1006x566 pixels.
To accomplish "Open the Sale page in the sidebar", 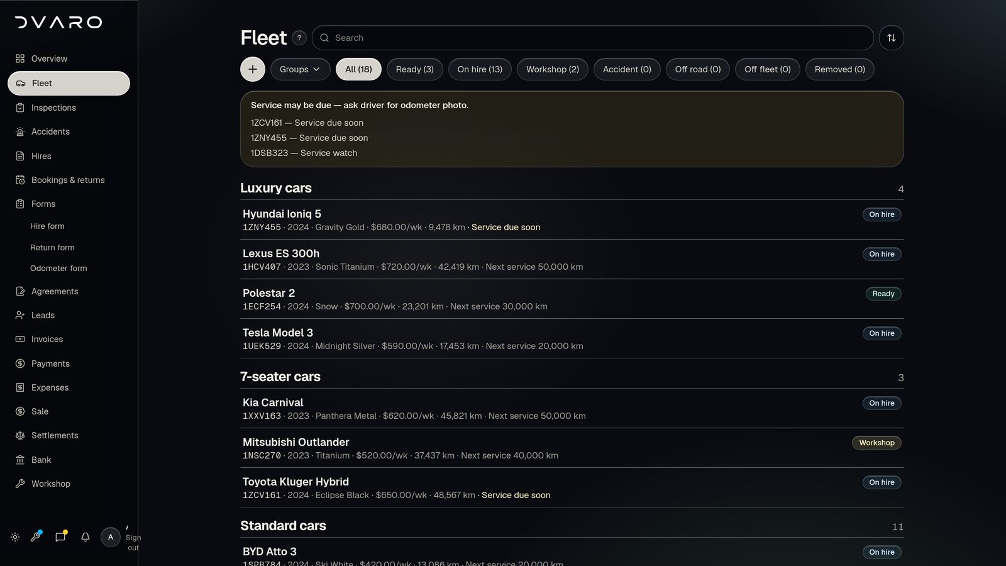I will coord(69,411).
